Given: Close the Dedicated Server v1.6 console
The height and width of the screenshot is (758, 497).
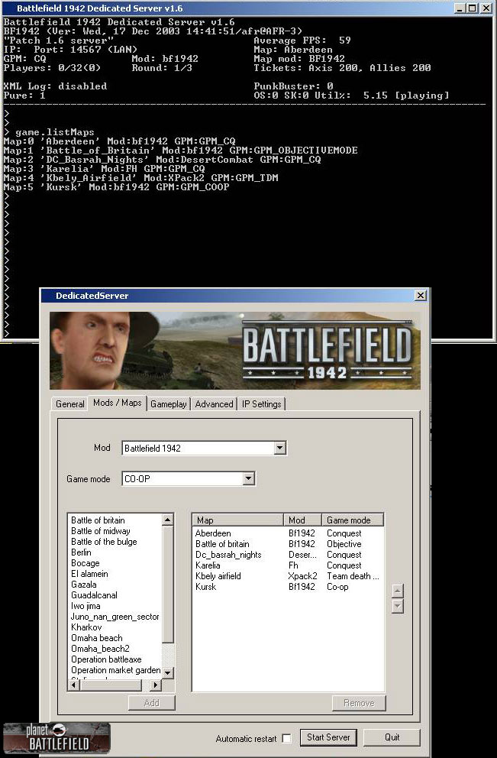Looking at the screenshot, I should (486, 8).
